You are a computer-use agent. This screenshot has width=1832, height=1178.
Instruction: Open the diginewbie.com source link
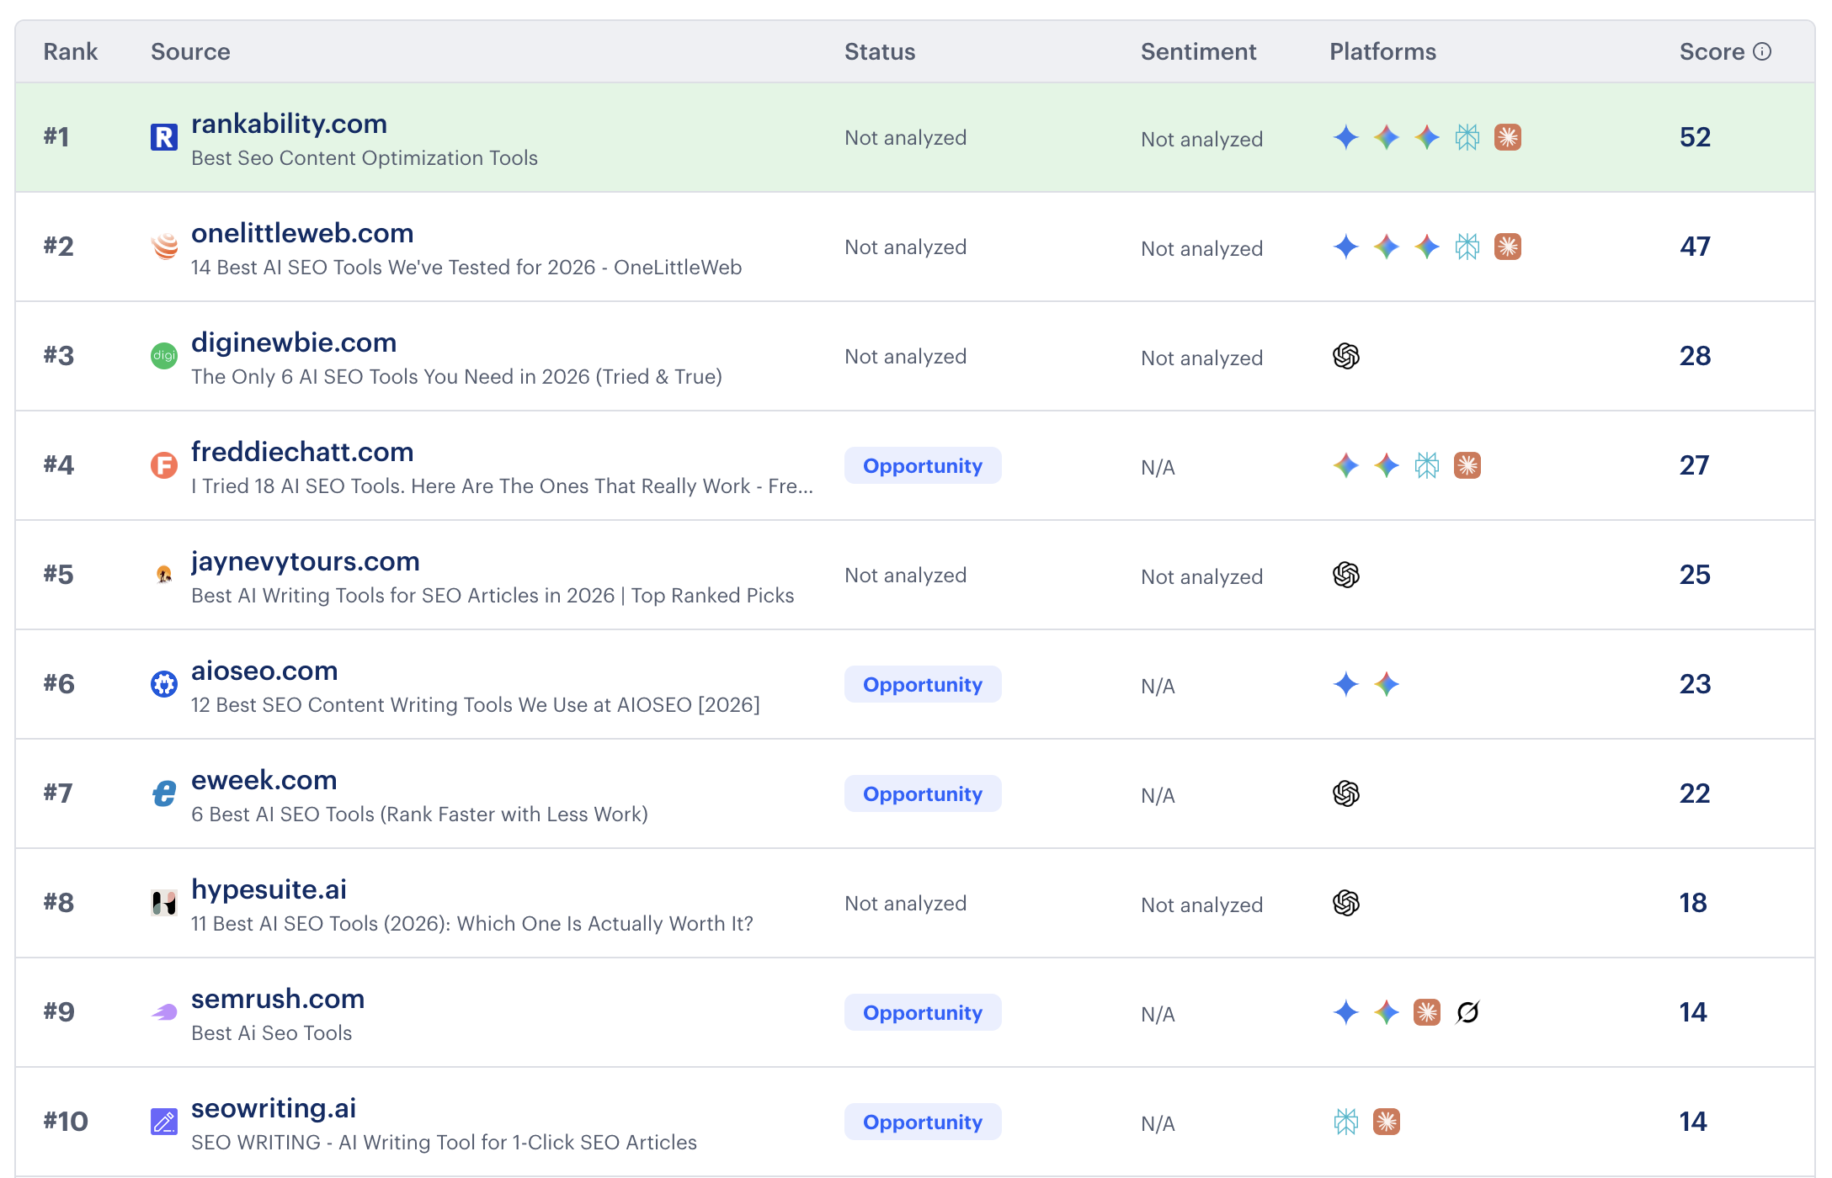pyautogui.click(x=294, y=342)
